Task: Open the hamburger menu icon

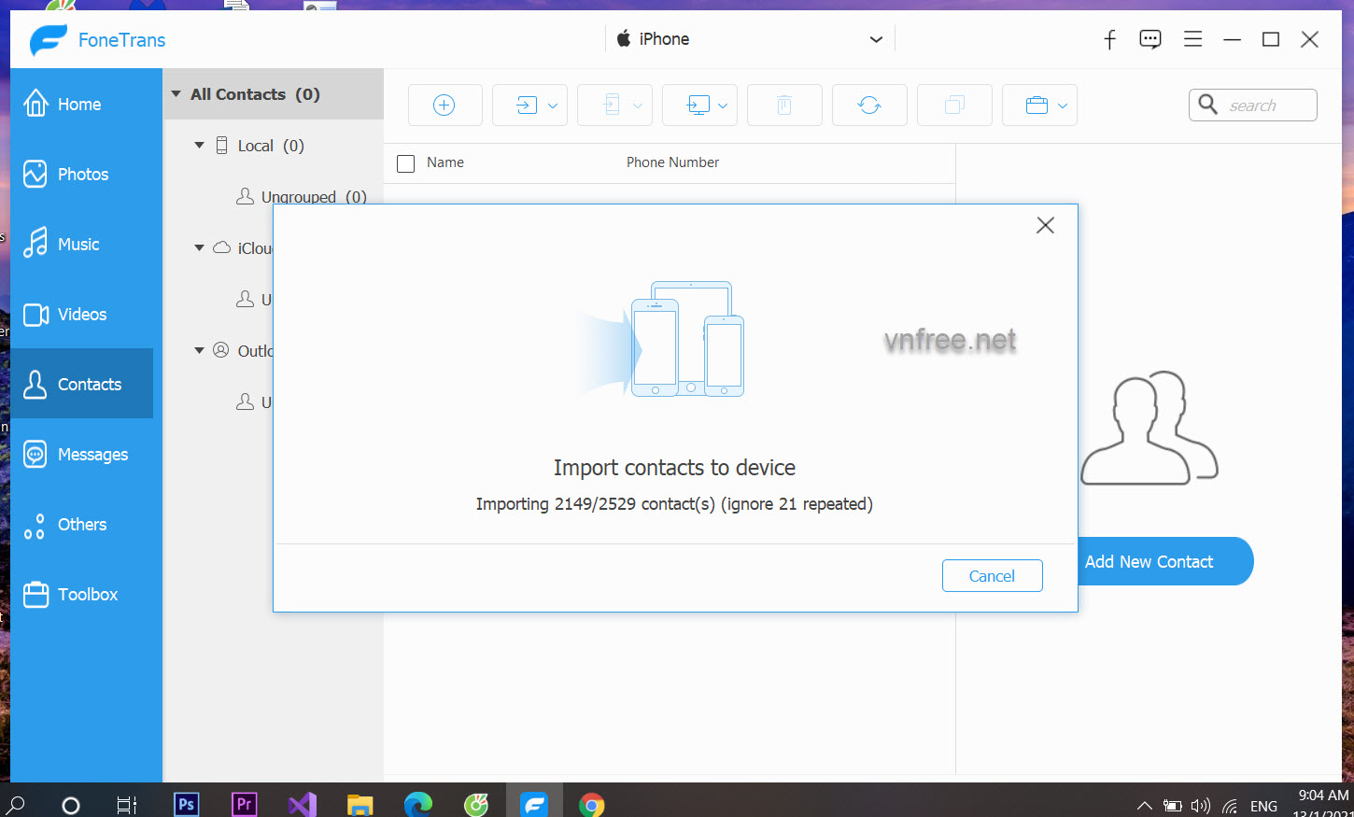Action: point(1192,39)
